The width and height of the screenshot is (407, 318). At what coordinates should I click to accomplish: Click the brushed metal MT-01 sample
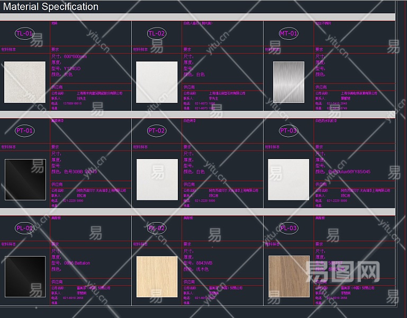(288, 82)
